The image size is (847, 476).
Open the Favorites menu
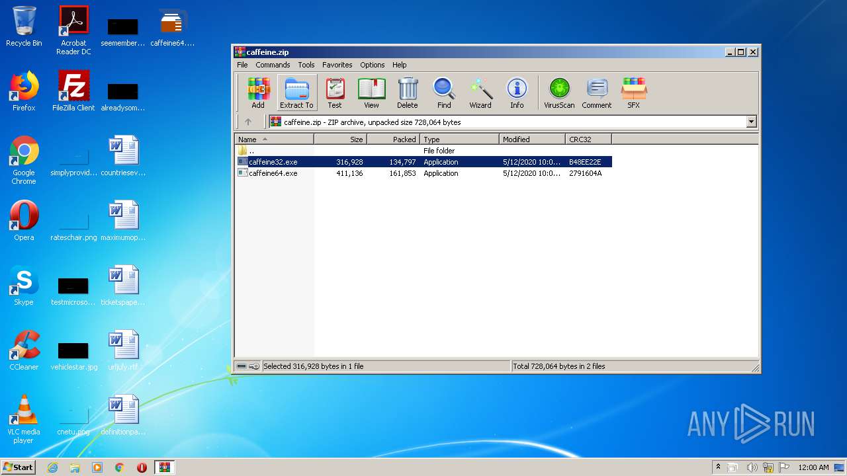tap(337, 65)
